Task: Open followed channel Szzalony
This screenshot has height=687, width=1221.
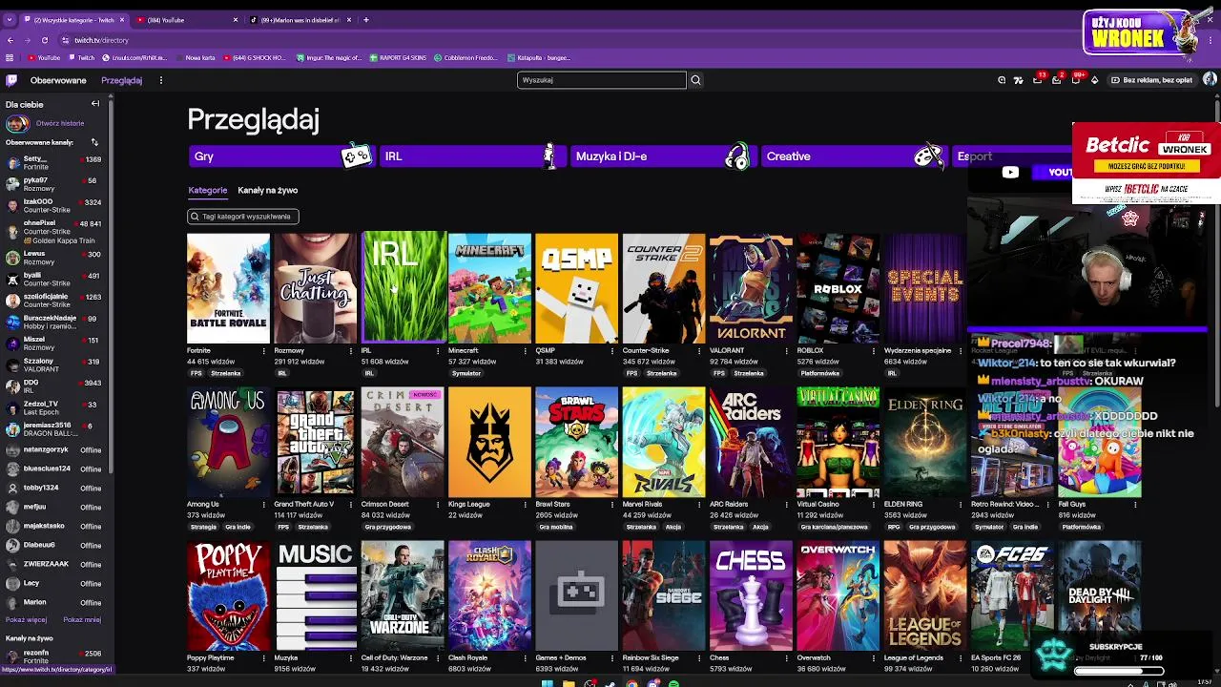Action: tap(53, 364)
